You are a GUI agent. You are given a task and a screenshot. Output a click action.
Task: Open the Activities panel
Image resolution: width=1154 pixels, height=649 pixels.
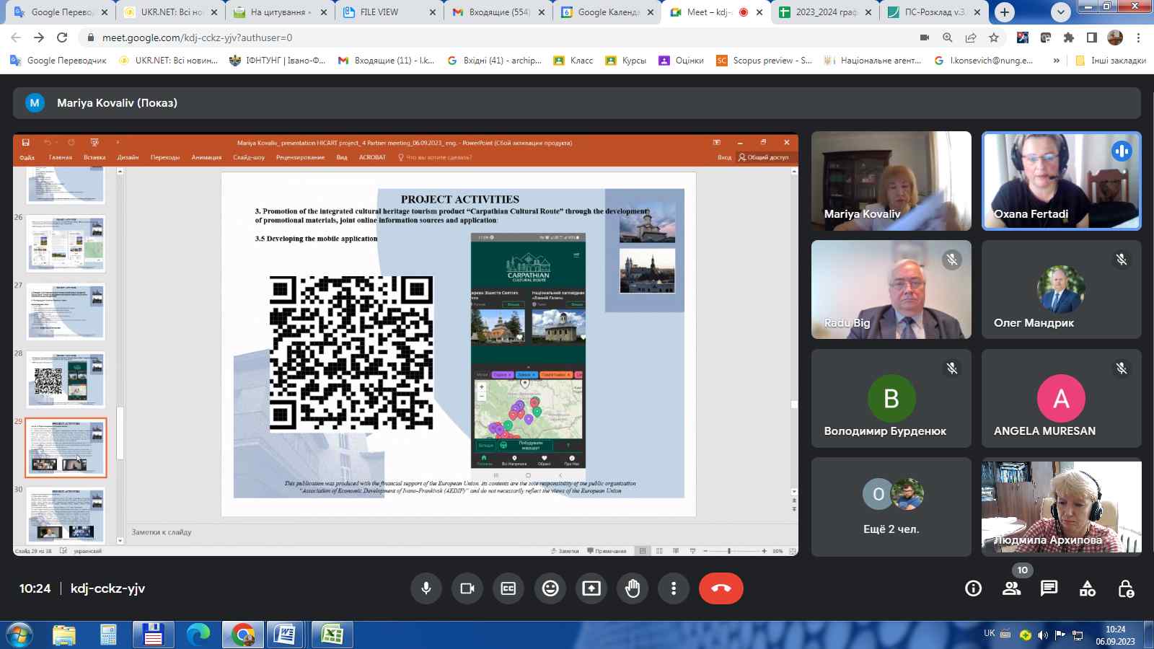point(1087,588)
